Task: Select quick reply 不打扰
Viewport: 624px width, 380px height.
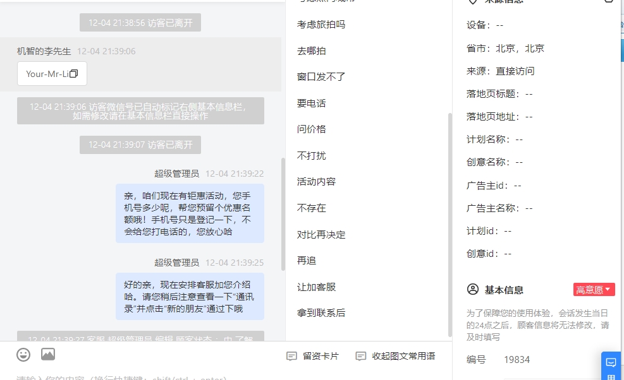Action: click(311, 155)
